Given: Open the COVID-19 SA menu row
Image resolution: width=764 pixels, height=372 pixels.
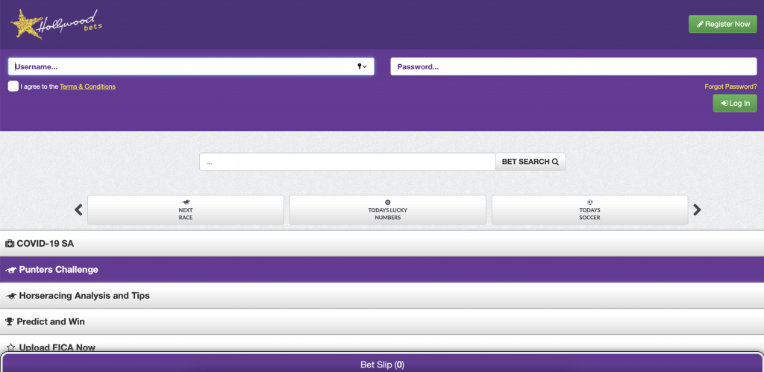Looking at the screenshot, I should pos(382,244).
